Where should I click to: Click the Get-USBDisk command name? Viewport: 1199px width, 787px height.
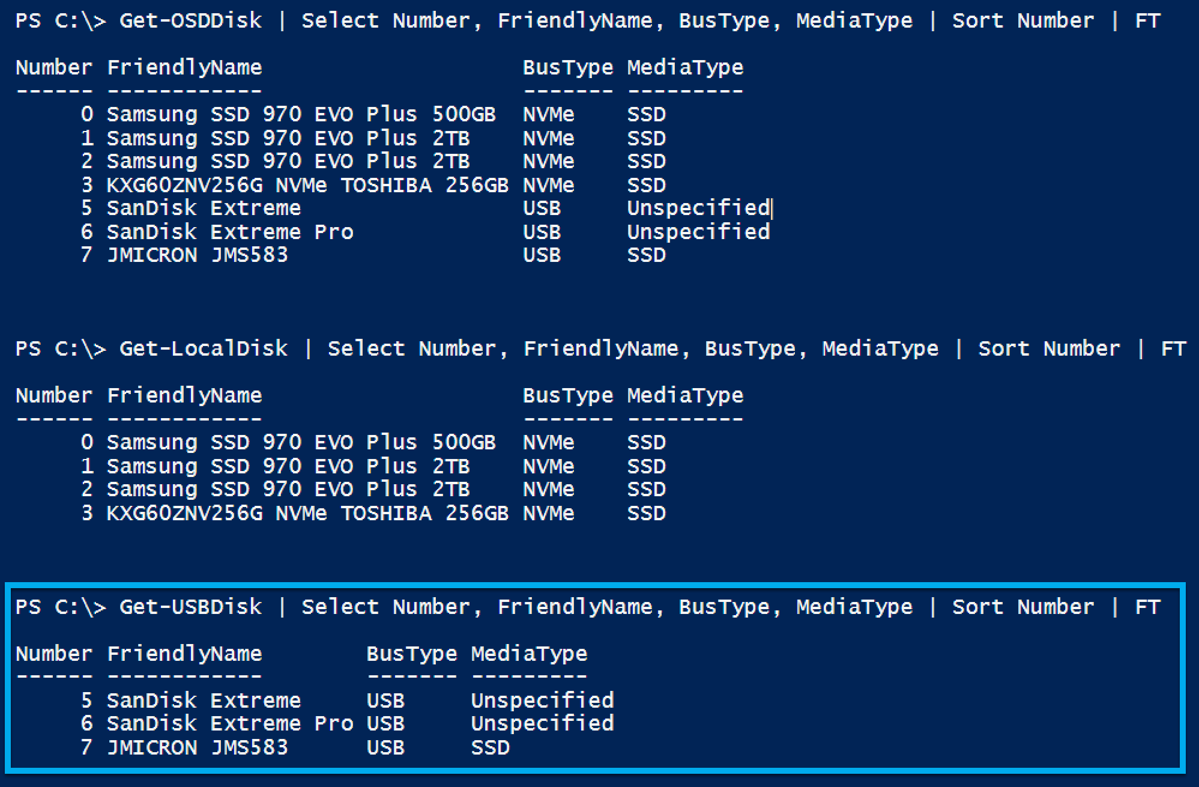coord(190,607)
